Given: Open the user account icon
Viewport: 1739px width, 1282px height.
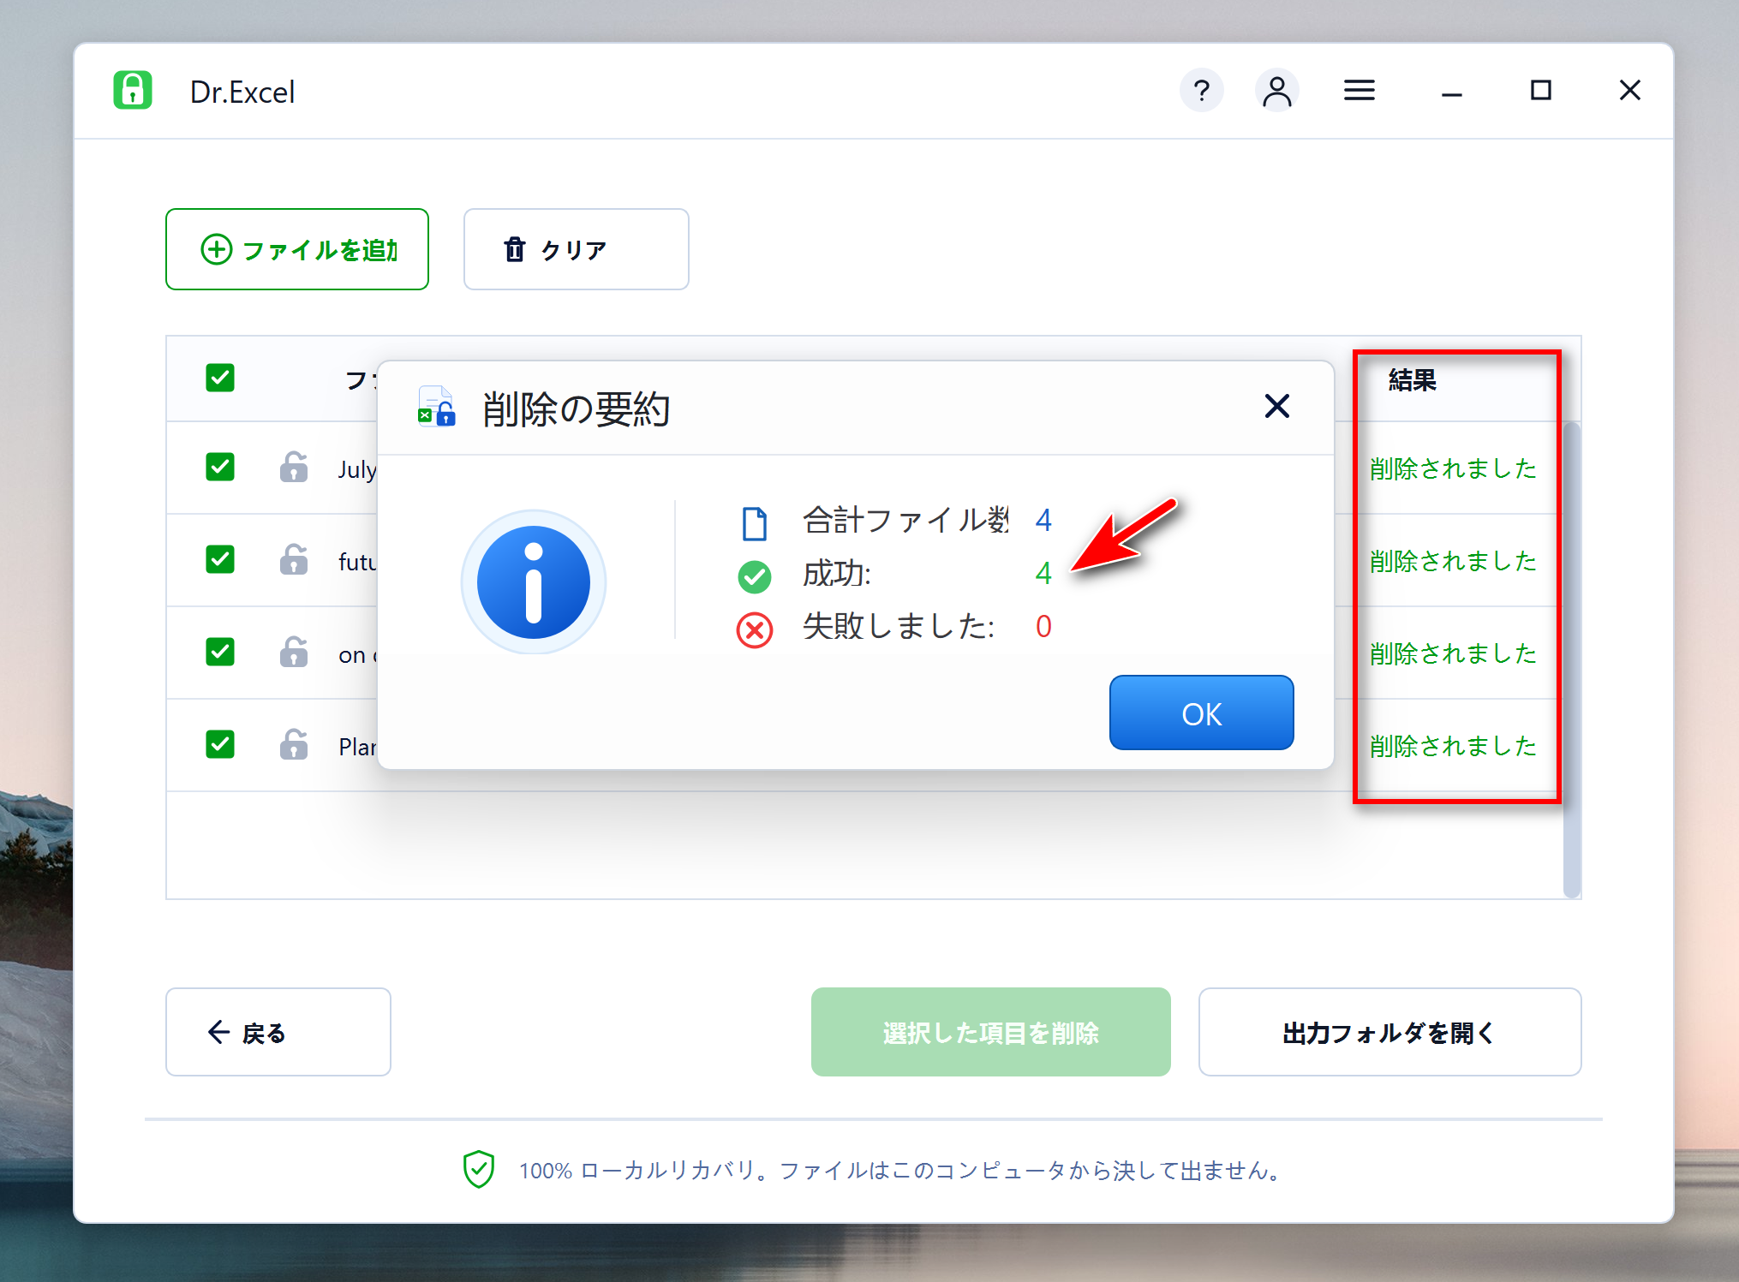Looking at the screenshot, I should [1276, 90].
